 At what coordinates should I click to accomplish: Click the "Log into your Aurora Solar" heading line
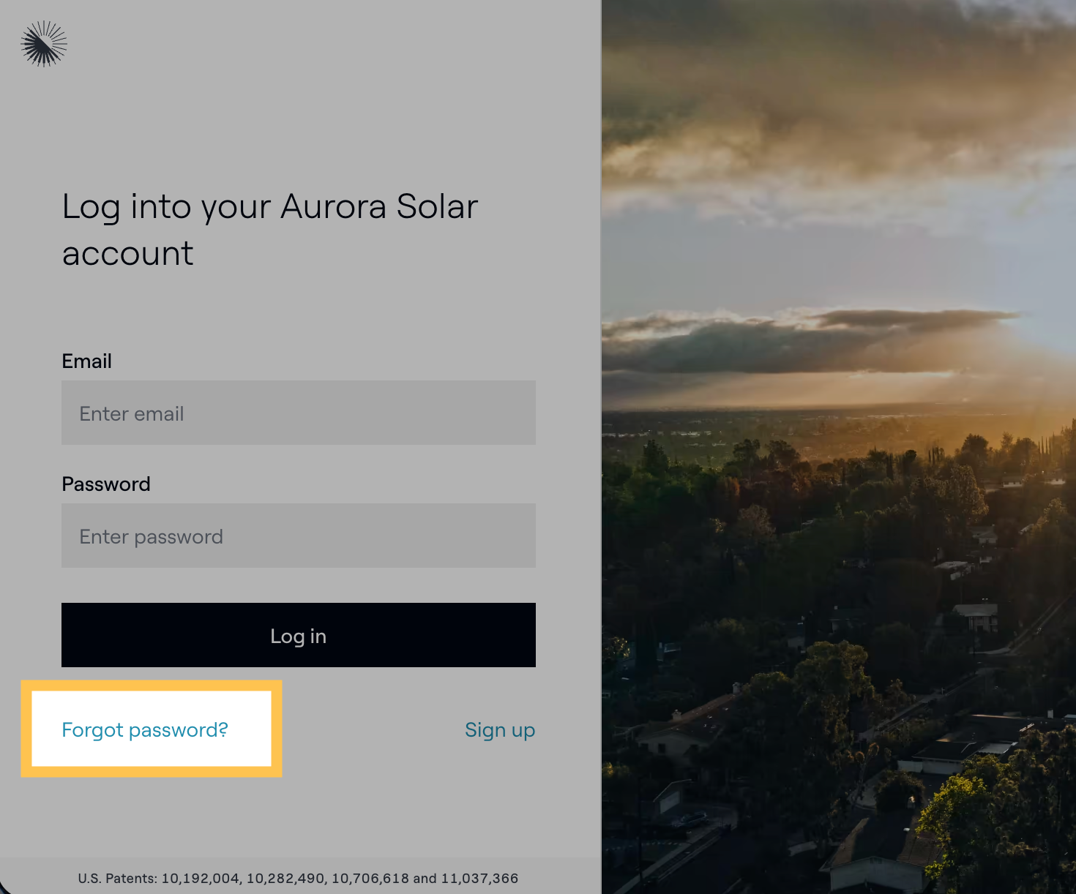click(269, 207)
